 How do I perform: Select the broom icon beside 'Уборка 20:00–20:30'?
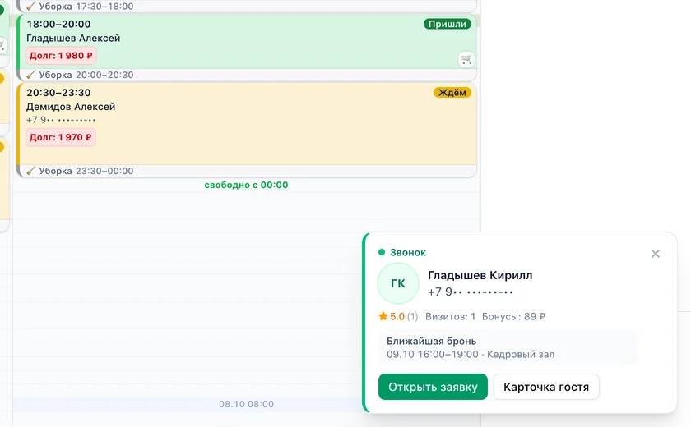[x=30, y=76]
